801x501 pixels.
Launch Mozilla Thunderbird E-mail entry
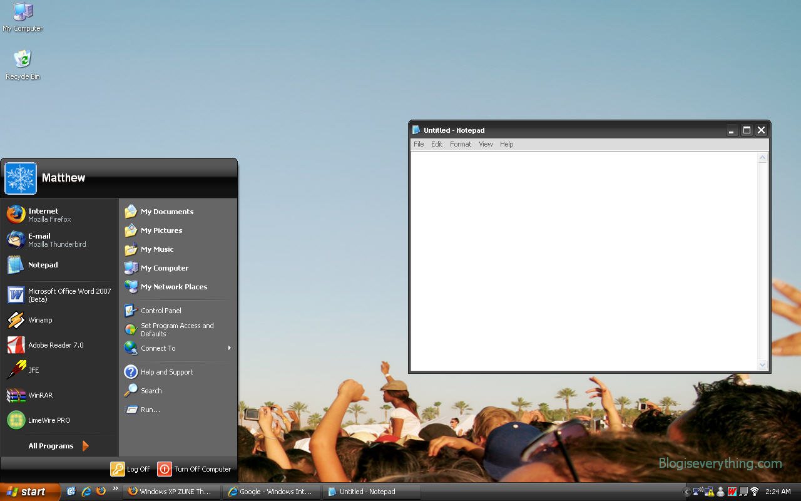(59, 240)
